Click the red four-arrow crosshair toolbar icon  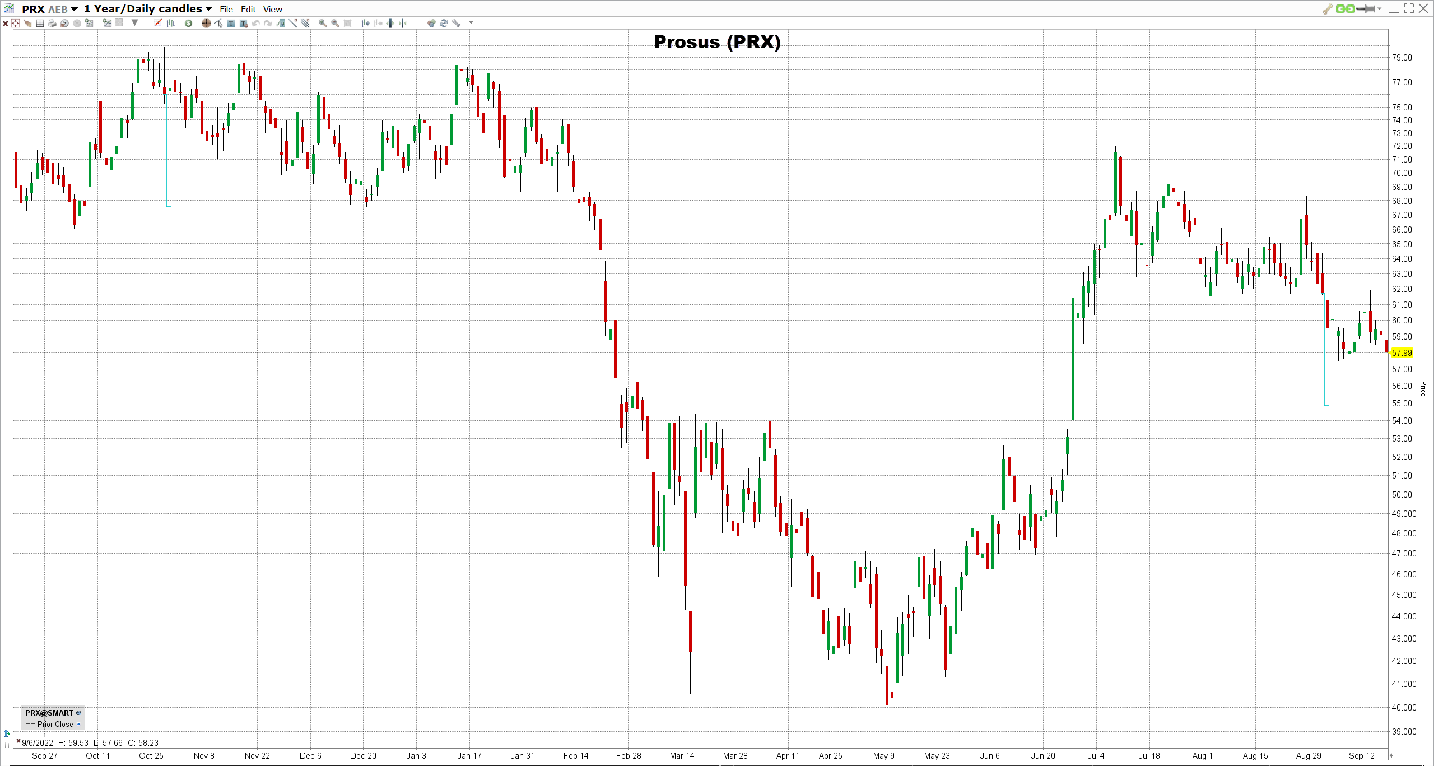click(x=15, y=23)
